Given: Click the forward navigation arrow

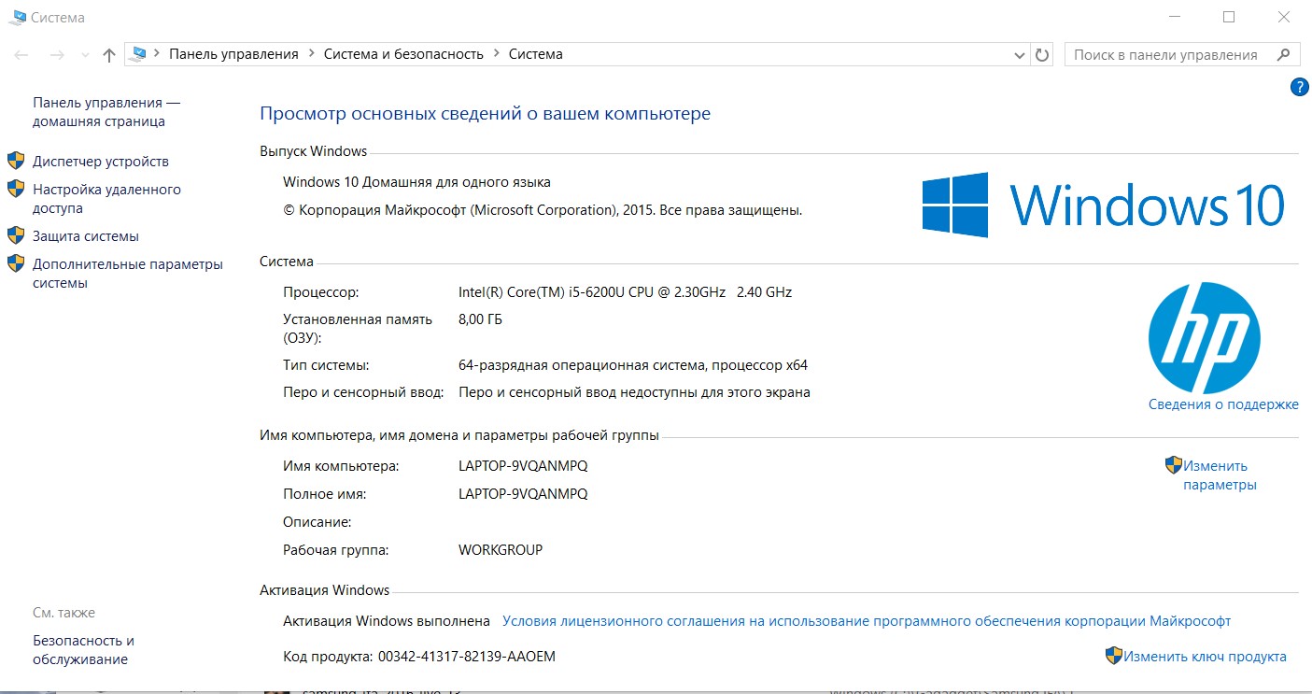Looking at the screenshot, I should (x=56, y=55).
